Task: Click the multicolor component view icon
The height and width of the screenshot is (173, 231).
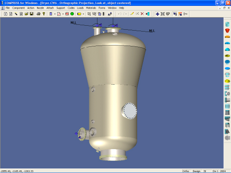Action: [x=180, y=14]
